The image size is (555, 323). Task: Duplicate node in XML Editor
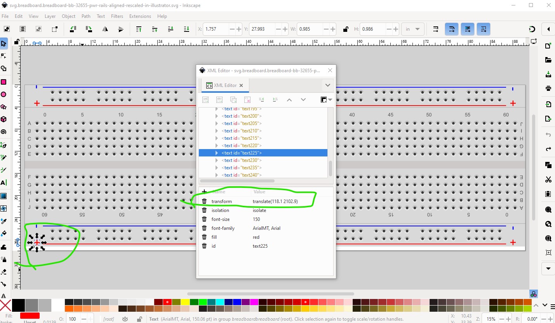pos(233,100)
